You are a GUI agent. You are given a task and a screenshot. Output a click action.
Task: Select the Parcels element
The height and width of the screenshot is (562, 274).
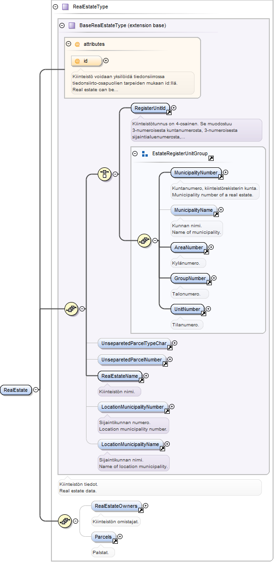tap(103, 537)
